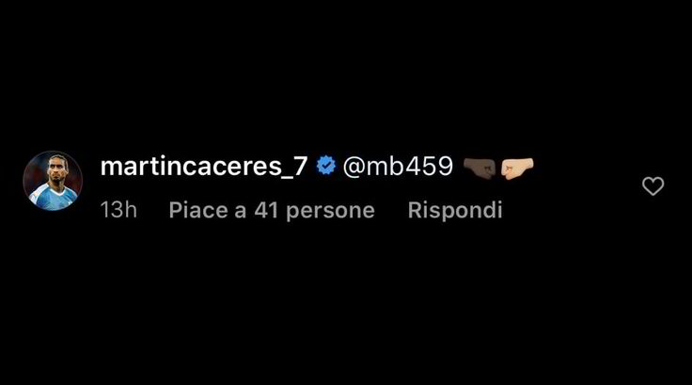
Task: Select the right-facing fist bump emoji
Action: 480,168
